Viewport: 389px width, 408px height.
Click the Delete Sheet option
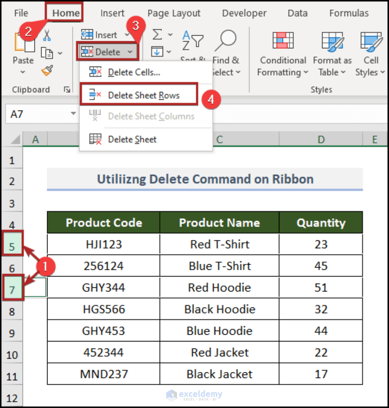click(132, 139)
